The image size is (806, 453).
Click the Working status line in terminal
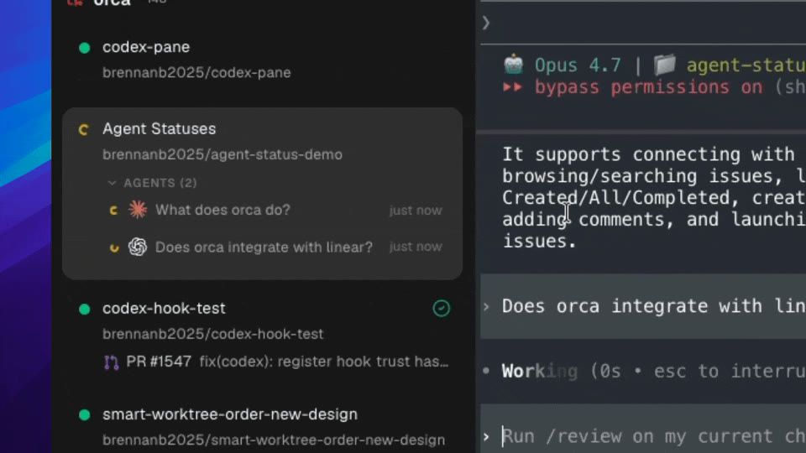(643, 371)
